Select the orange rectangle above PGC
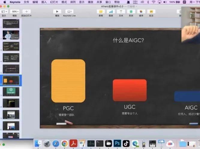The width and height of the screenshot is (200, 149). (68, 81)
